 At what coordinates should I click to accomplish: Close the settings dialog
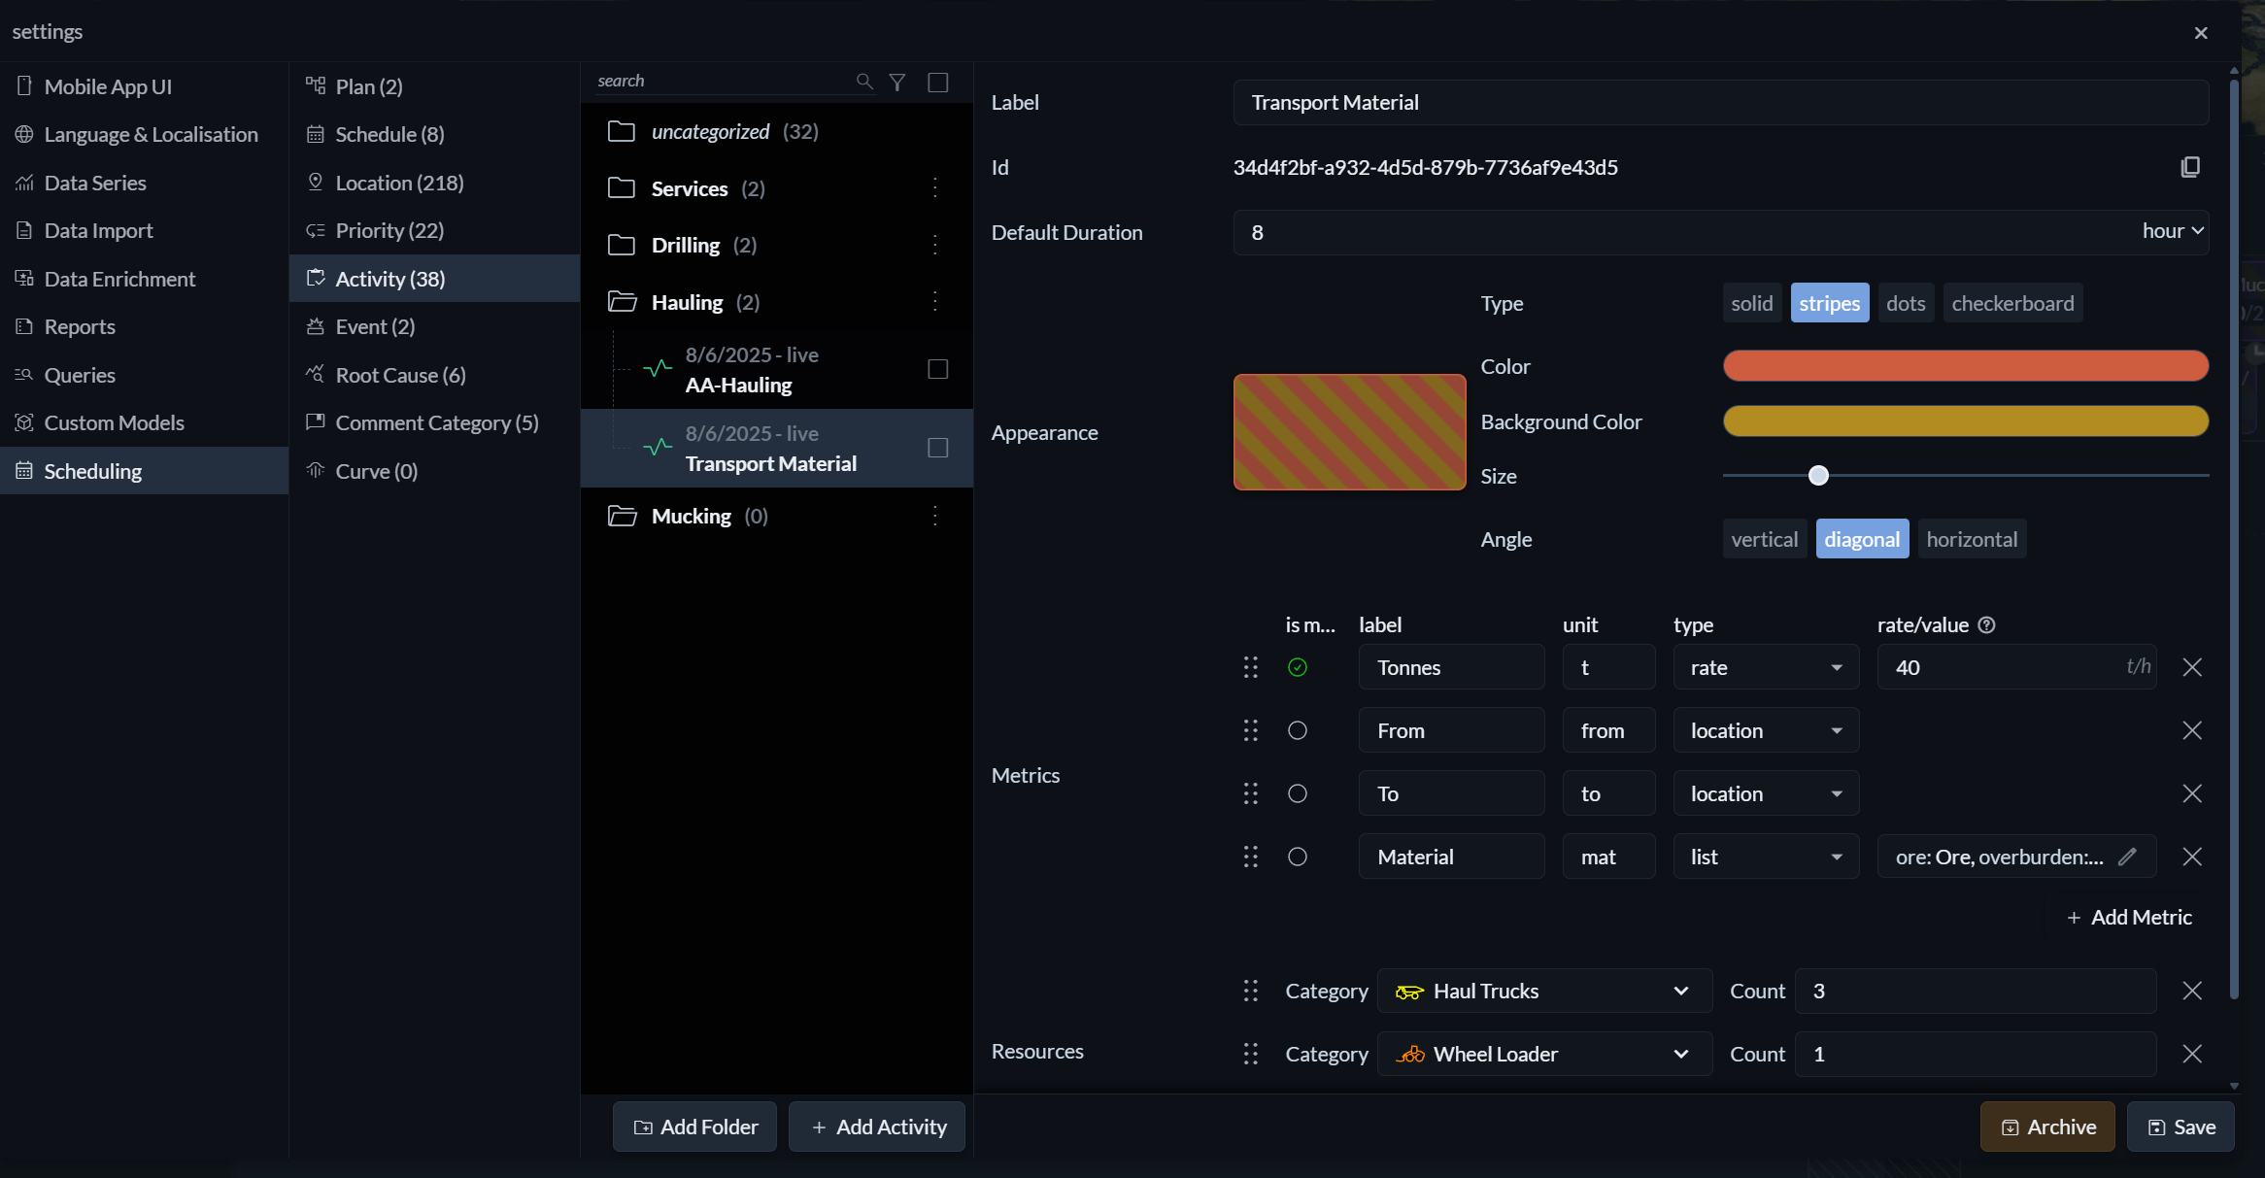[2201, 33]
